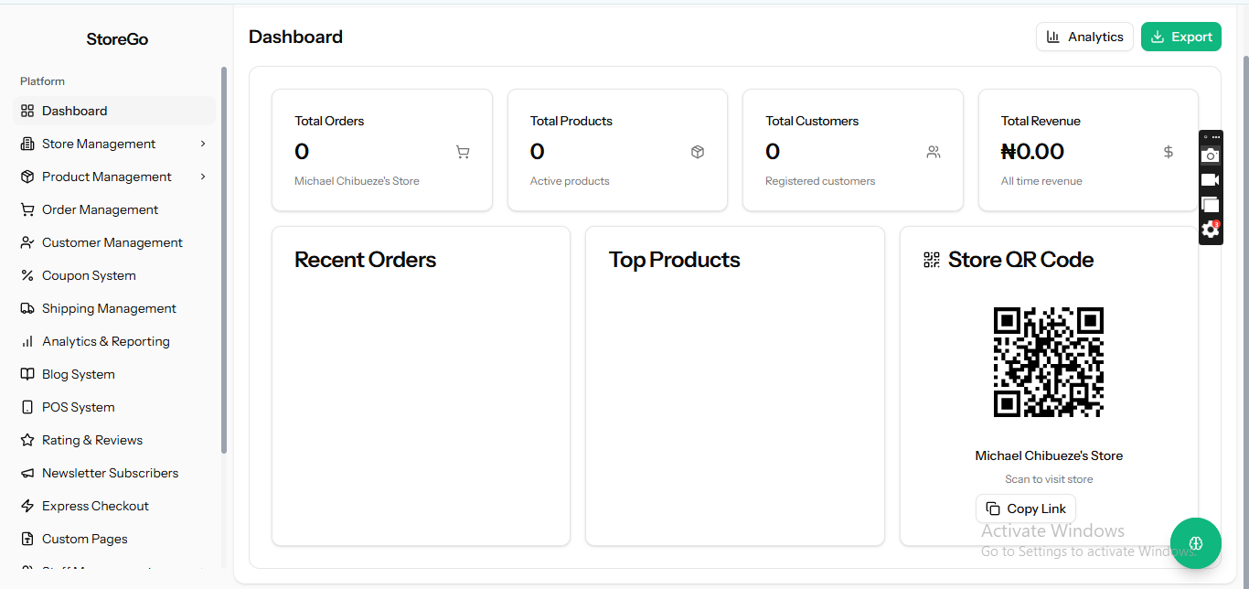The height and width of the screenshot is (589, 1249).
Task: Open Express Checkout in sidebar
Action: point(114,506)
